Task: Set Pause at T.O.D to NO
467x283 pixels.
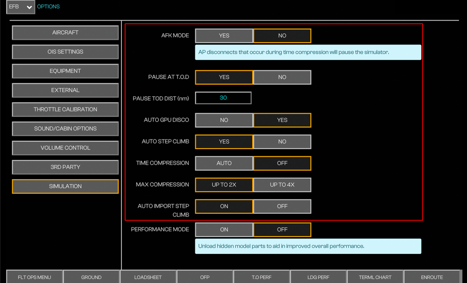Action: 282,77
